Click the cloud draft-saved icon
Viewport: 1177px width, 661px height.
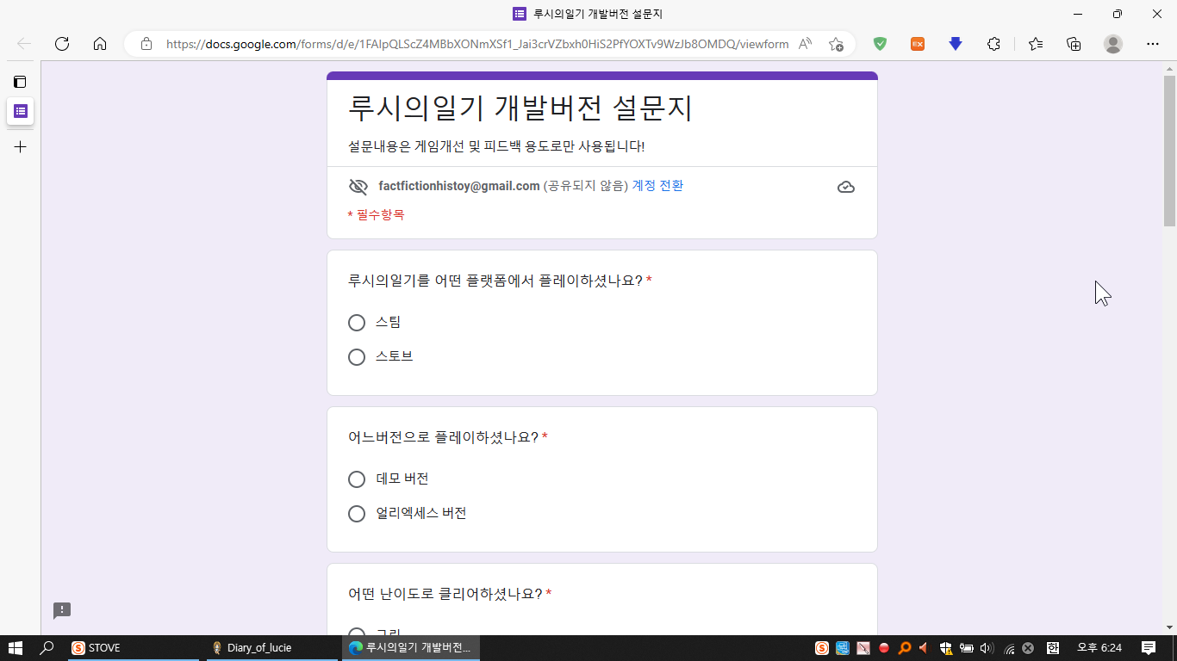pyautogui.click(x=846, y=187)
